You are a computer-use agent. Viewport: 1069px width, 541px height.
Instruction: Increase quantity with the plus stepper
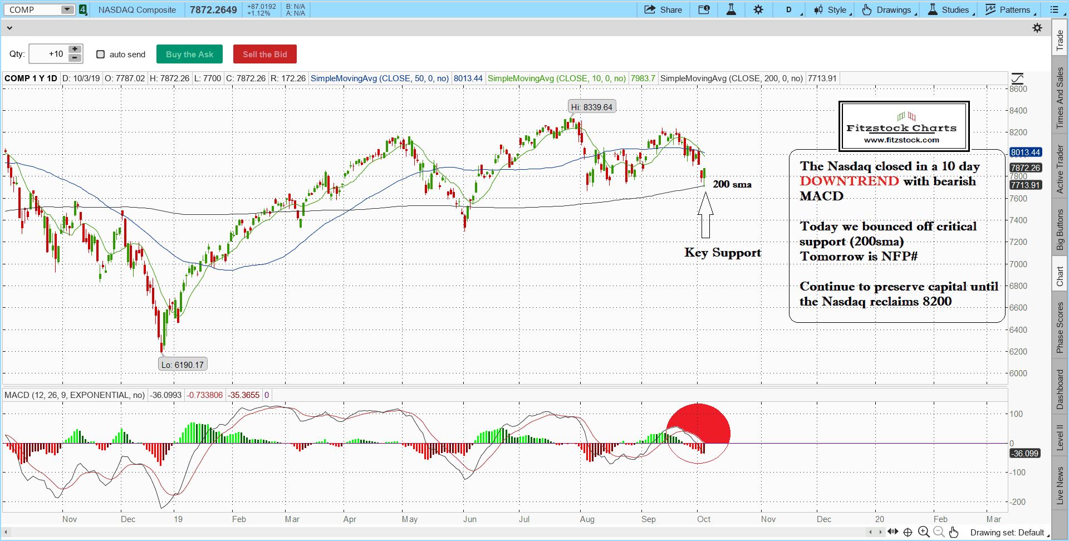pyautogui.click(x=75, y=50)
